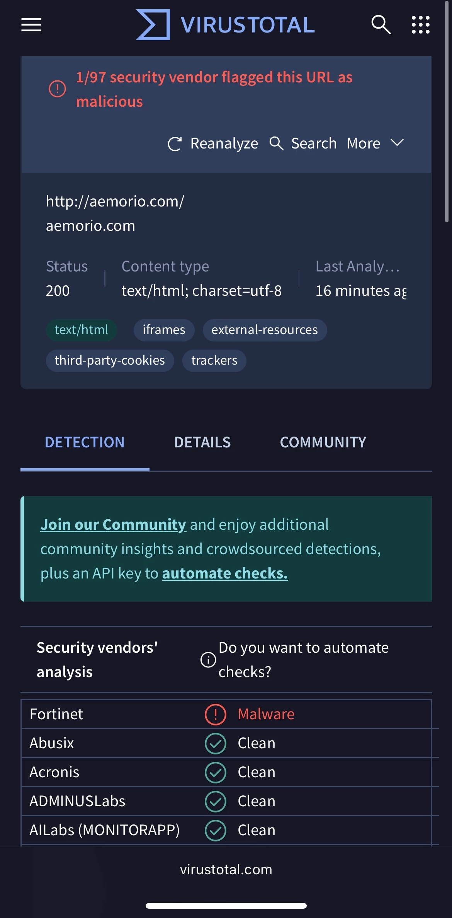The image size is (452, 918).
Task: Expand the More chevron arrow
Action: pos(397,143)
